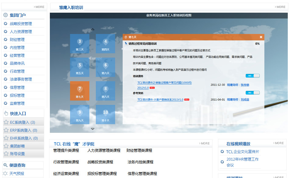Viewport: 289px width, 178px height.
Task: Open MORE for 在线视频播放
Action: tap(278, 143)
